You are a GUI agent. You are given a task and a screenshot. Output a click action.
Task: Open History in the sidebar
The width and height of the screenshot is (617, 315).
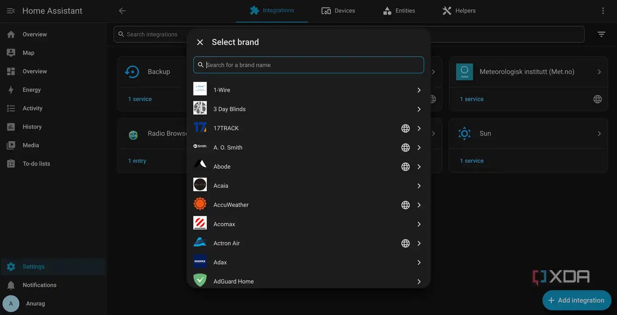pos(53,127)
